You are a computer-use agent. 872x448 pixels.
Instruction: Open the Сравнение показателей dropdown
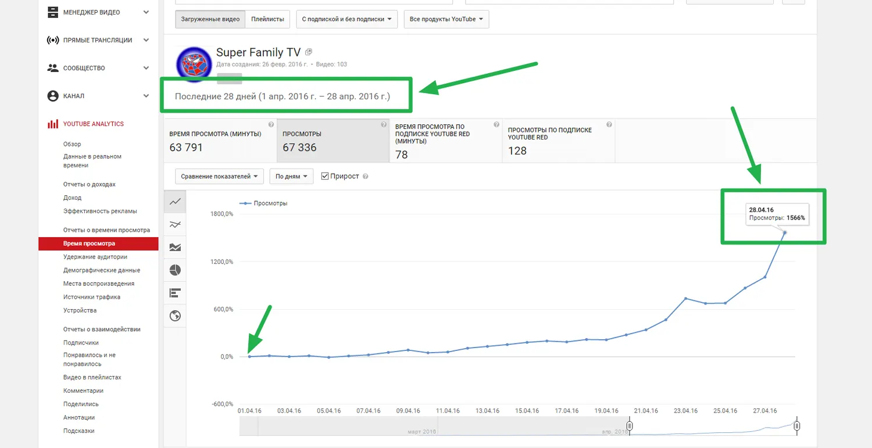point(220,176)
